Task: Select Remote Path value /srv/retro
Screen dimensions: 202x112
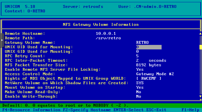Action: coord(108,38)
